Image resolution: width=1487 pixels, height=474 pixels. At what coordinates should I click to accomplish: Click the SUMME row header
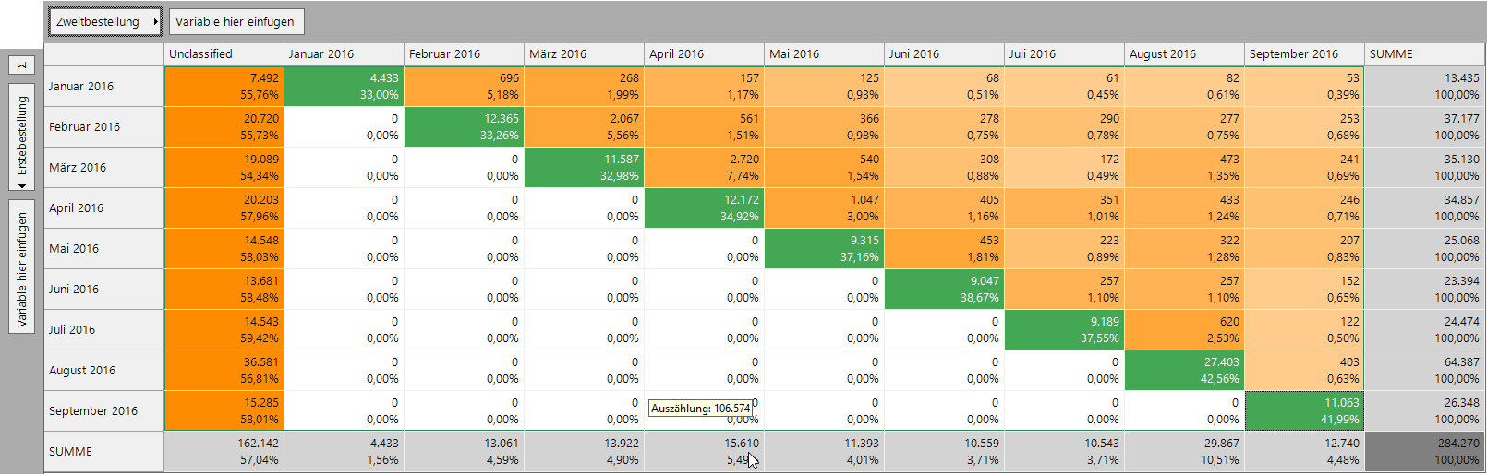(x=104, y=451)
